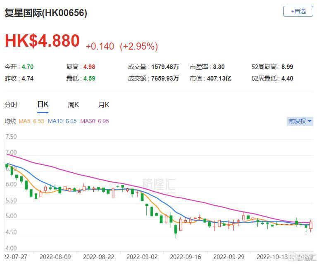Click the 2022-08-09 date axis label

[x=55, y=257]
